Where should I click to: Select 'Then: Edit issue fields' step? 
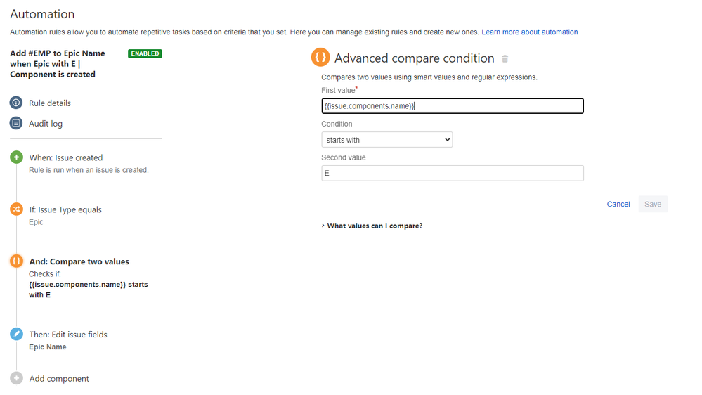coord(68,335)
